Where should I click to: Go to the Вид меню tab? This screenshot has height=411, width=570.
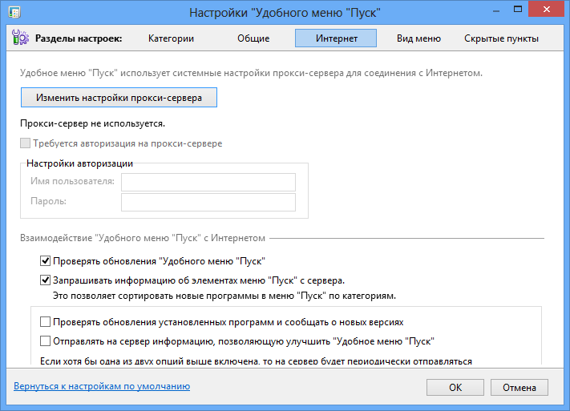coord(418,38)
